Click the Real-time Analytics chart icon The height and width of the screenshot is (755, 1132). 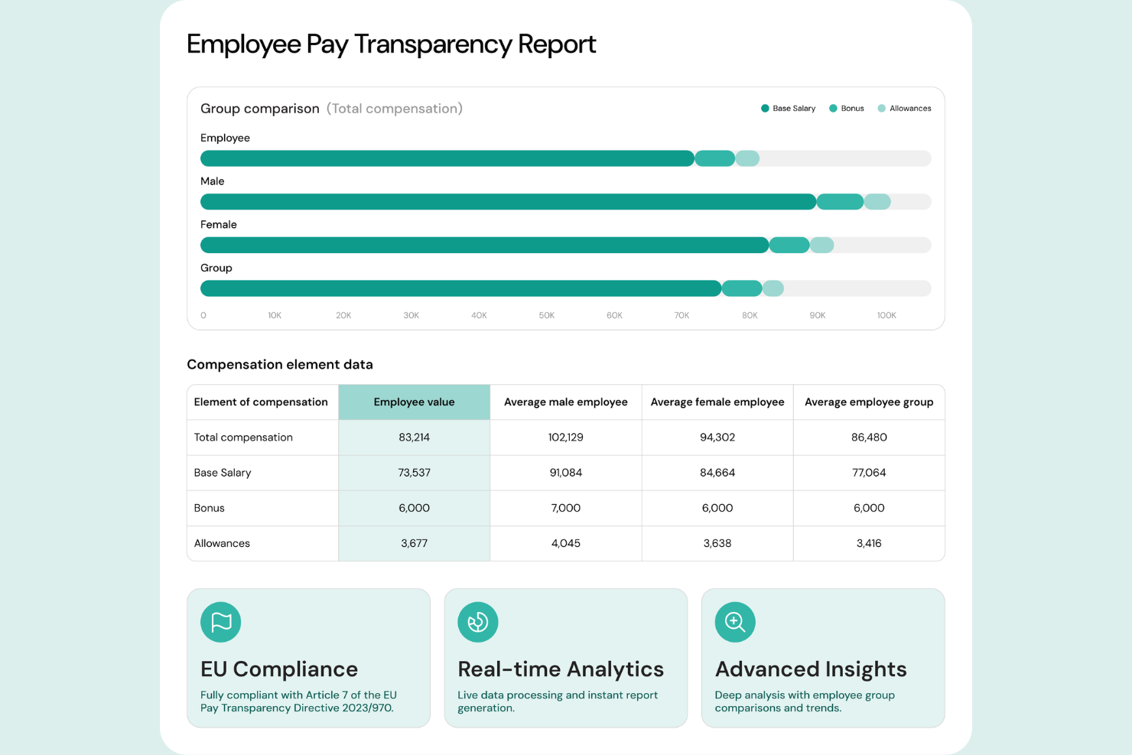478,622
